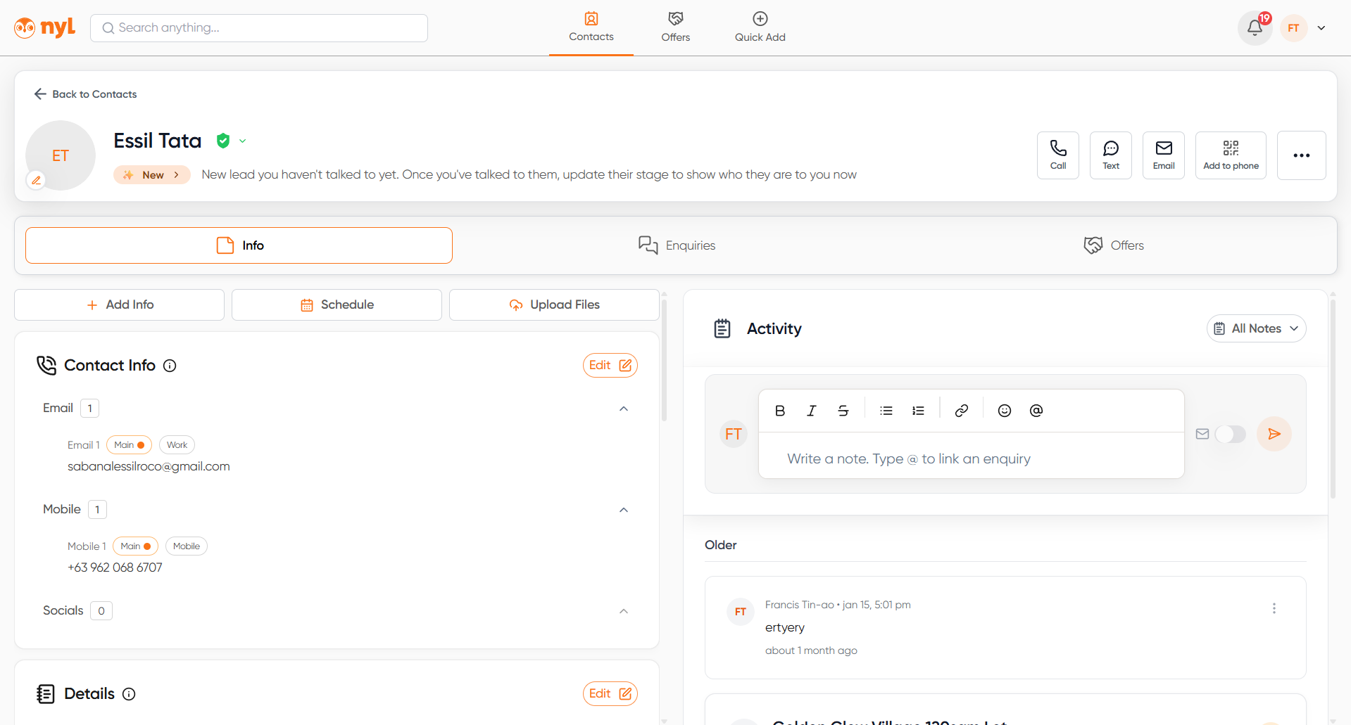Switch to the Enquiries tab
Viewport: 1351px width, 725px height.
(x=677, y=245)
